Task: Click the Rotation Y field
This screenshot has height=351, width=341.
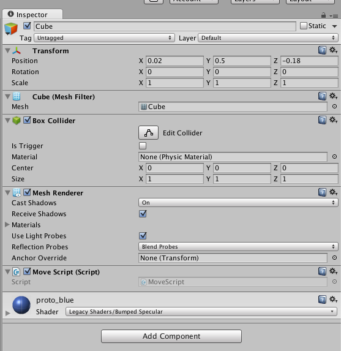Action: [242, 72]
